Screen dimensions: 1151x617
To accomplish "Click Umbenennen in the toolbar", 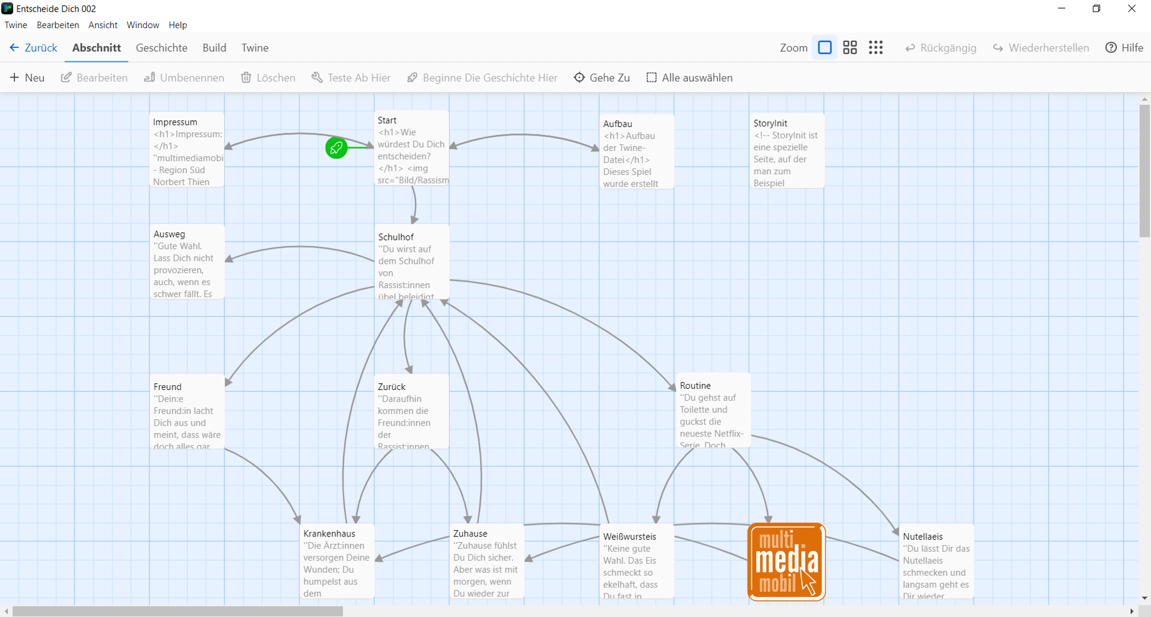I will tap(184, 78).
